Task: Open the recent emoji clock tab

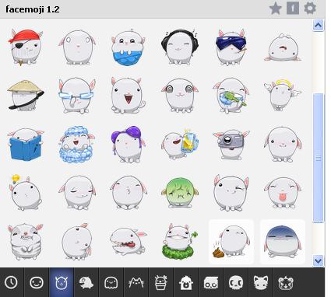Action: click(12, 282)
